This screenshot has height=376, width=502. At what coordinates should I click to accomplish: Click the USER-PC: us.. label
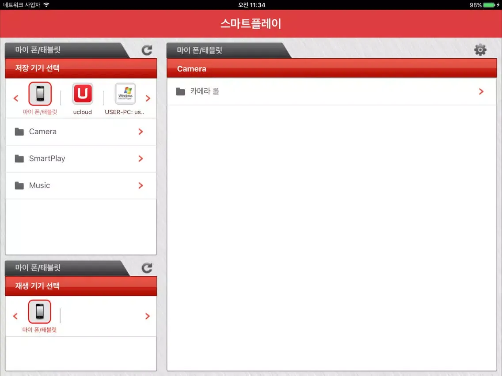pyautogui.click(x=125, y=112)
